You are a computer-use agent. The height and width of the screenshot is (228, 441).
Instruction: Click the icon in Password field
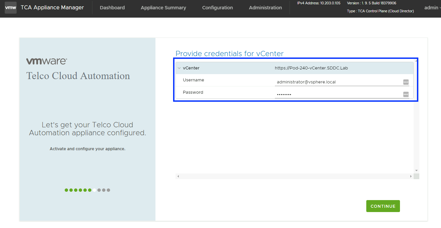coord(406,94)
